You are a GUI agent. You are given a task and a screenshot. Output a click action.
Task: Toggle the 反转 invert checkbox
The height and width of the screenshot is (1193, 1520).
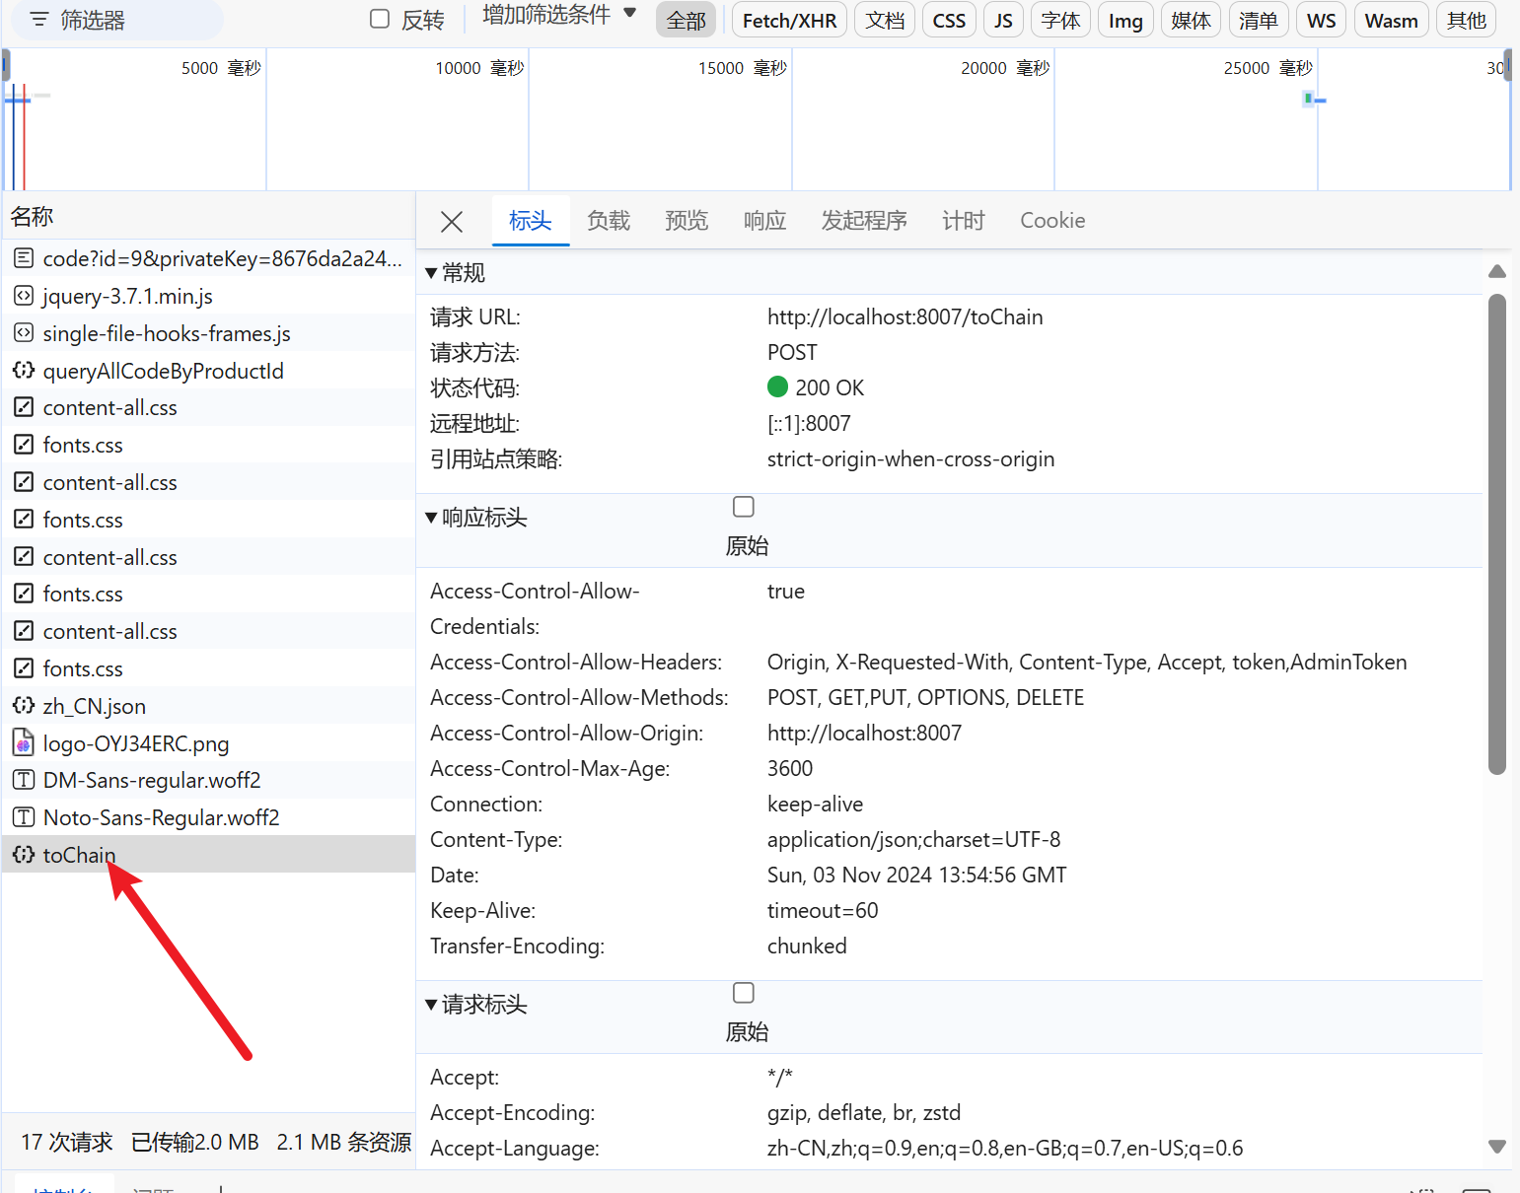click(x=380, y=19)
